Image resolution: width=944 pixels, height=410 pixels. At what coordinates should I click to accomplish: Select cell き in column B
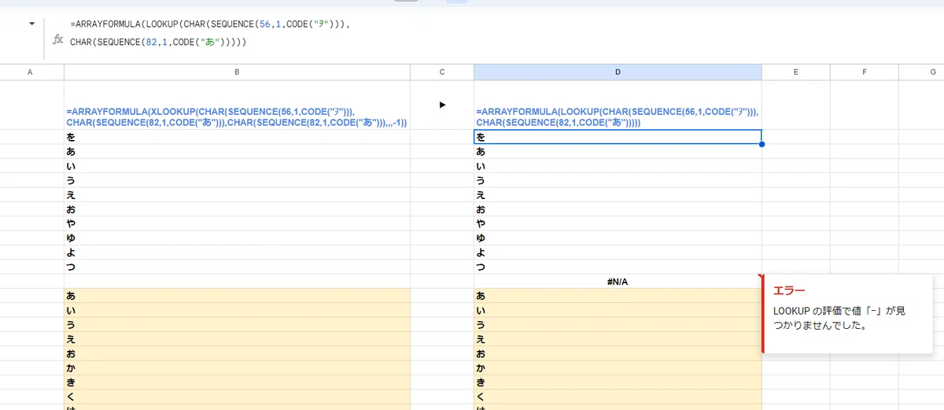coord(237,382)
